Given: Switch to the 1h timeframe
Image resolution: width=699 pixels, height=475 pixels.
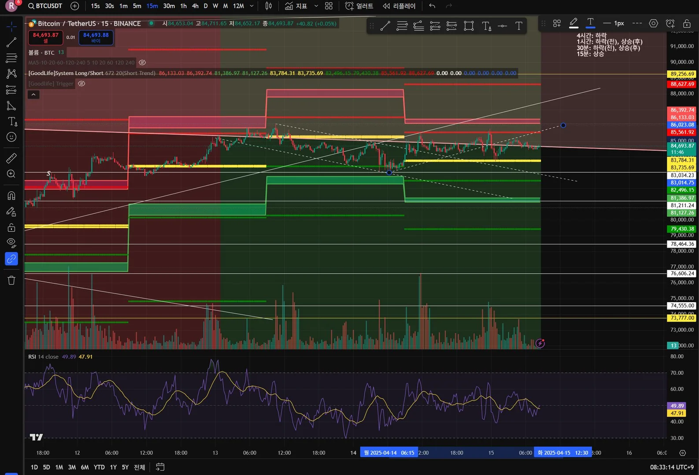Looking at the screenshot, I should pyautogui.click(x=184, y=6).
